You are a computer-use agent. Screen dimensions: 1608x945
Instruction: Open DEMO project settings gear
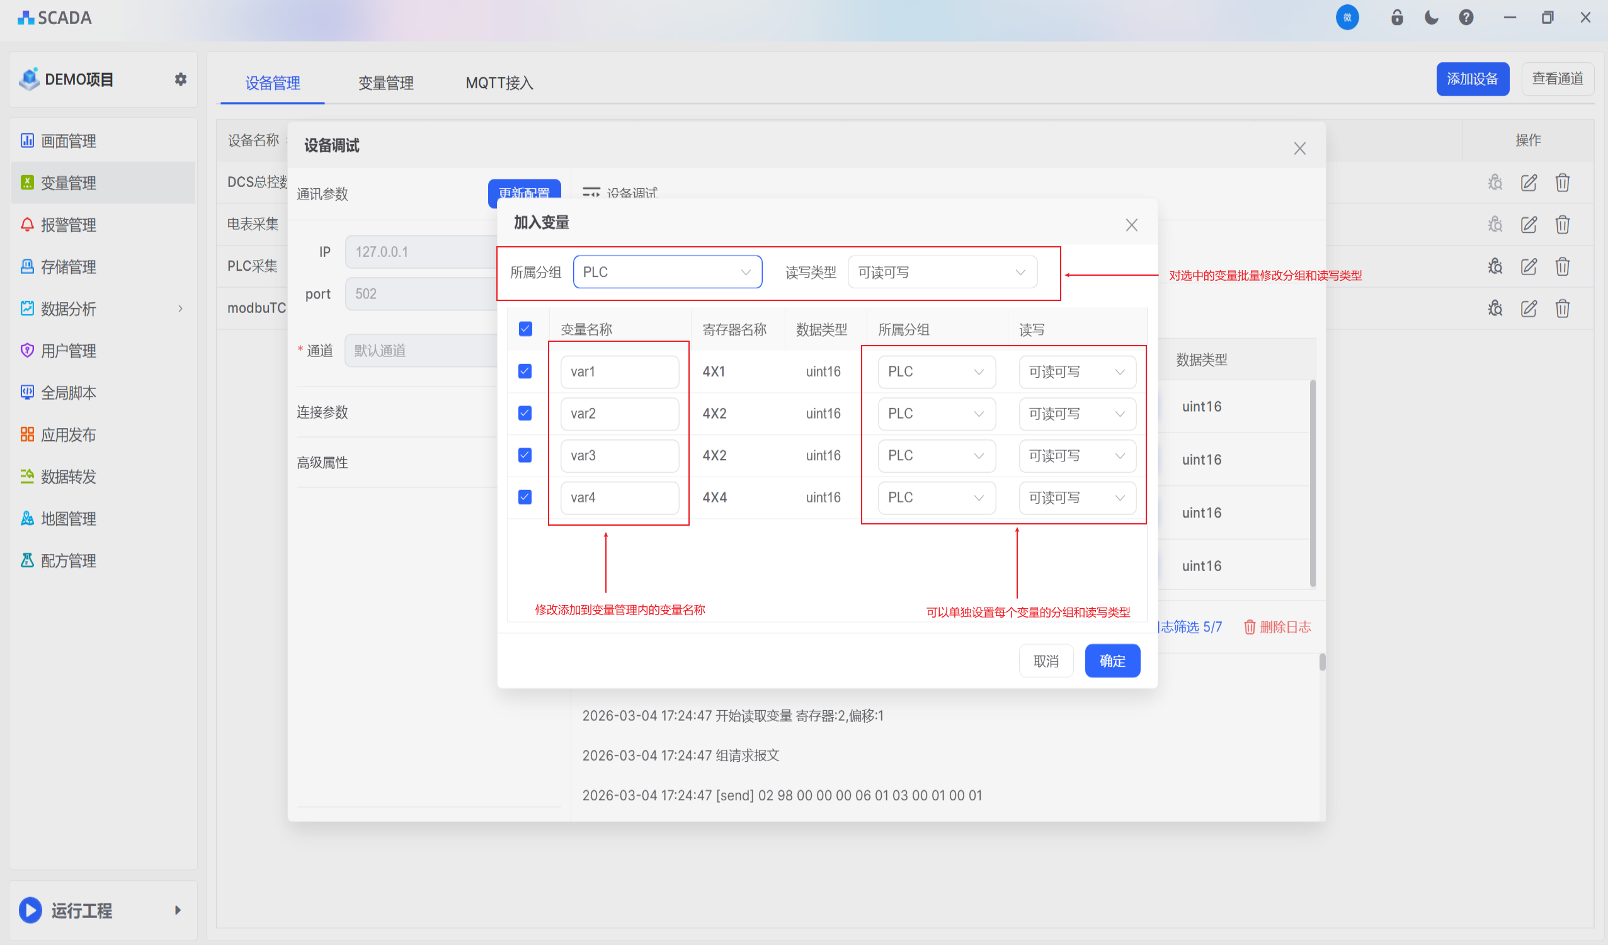click(181, 79)
